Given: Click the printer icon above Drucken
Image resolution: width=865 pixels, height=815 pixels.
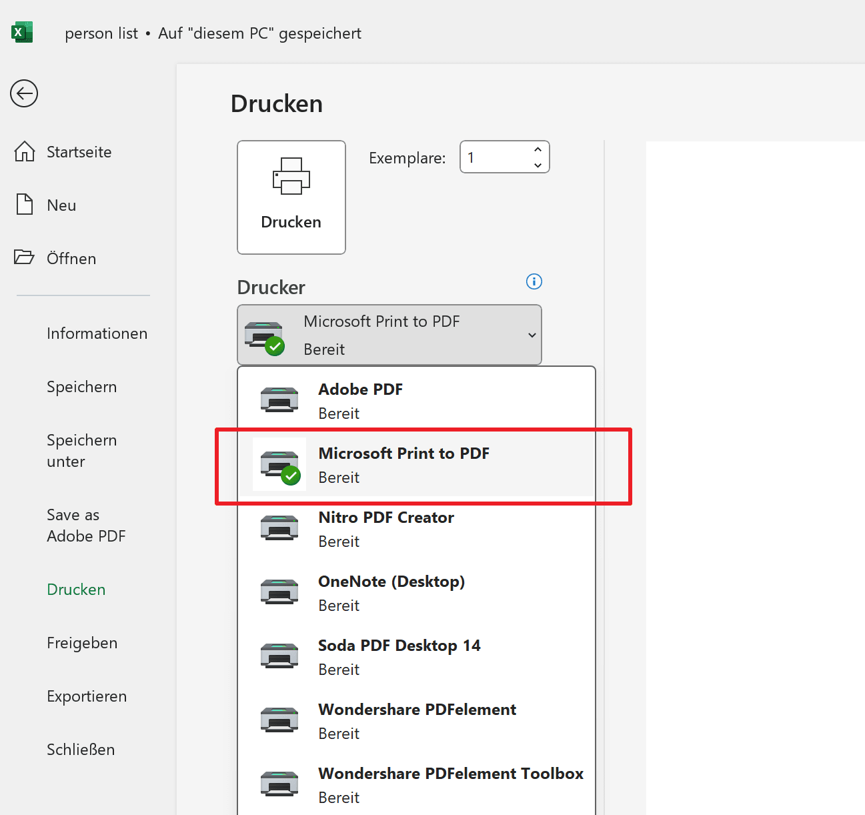Looking at the screenshot, I should (291, 176).
